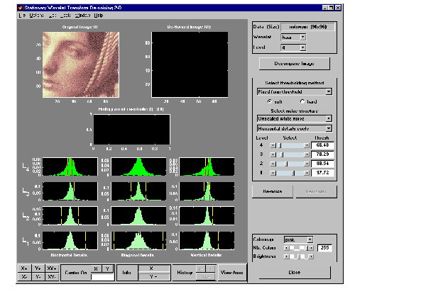Viewport: 426px width, 294px height.
Task: Toggle Center On X button
Action: tap(96, 268)
